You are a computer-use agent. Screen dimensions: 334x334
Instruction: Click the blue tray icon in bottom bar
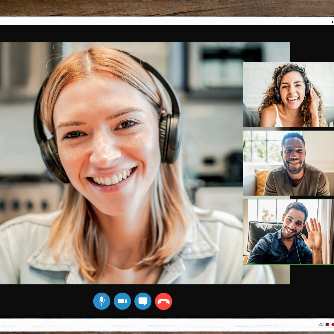point(321,325)
